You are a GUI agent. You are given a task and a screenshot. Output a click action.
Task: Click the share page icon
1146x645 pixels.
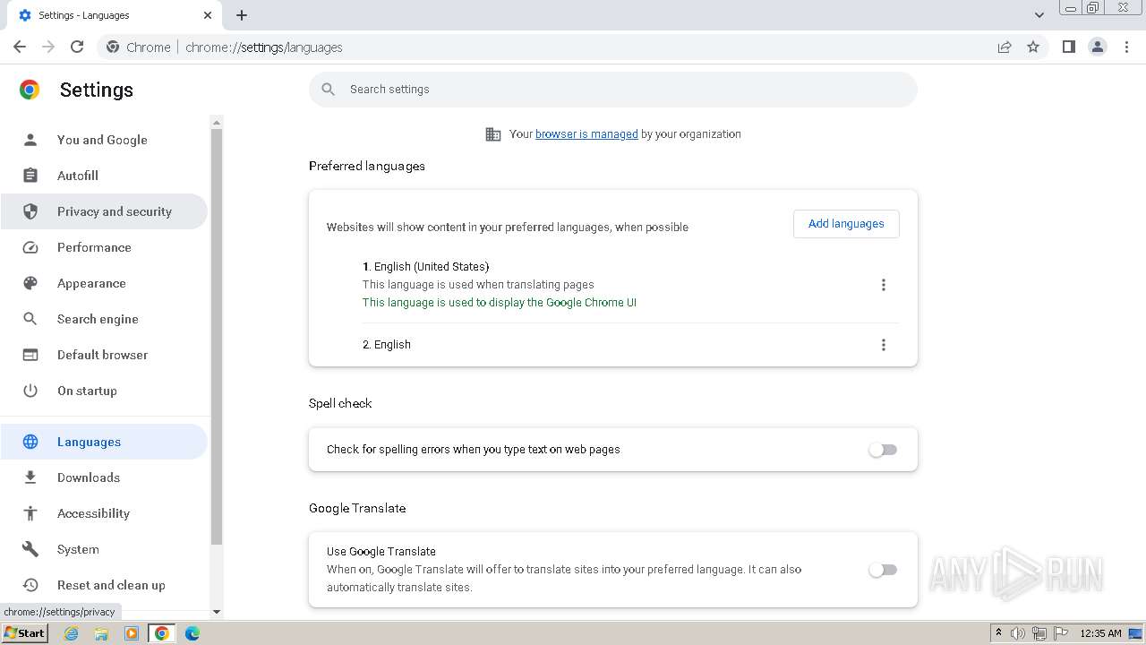[1005, 47]
